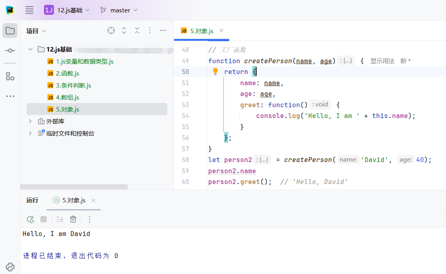
Task: Clear console output with trash icon
Action: 73,219
